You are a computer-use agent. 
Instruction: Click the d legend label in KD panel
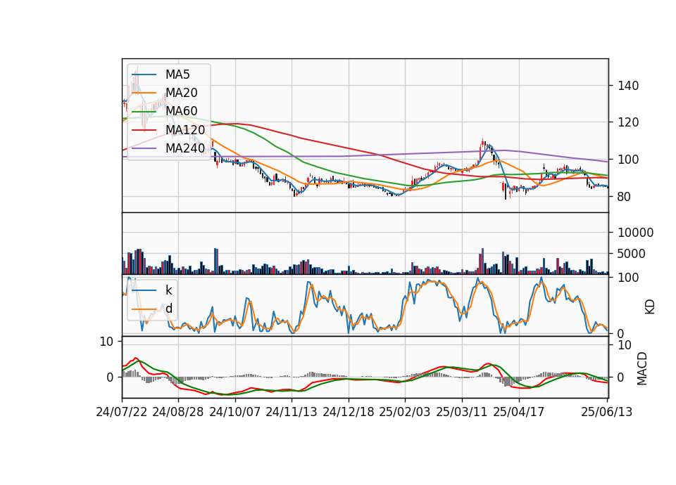tap(168, 309)
